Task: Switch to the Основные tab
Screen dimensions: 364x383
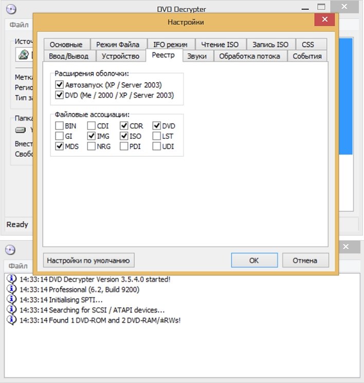Action: [x=66, y=44]
